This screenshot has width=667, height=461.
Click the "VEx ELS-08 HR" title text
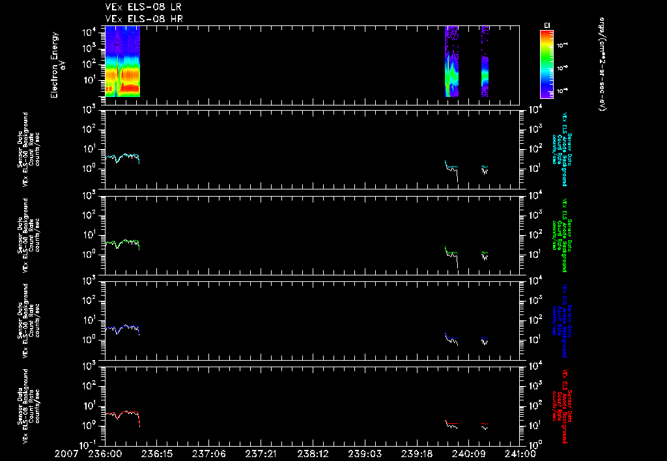144,19
